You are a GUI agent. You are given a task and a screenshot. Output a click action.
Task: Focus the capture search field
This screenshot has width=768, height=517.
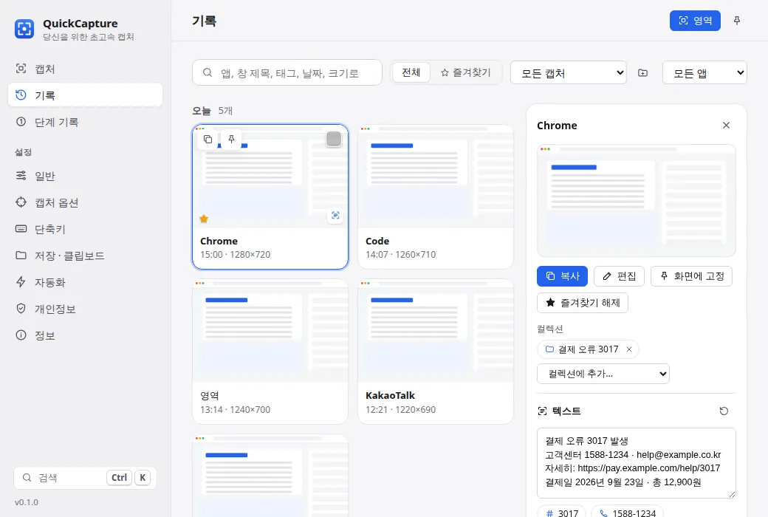click(x=287, y=72)
